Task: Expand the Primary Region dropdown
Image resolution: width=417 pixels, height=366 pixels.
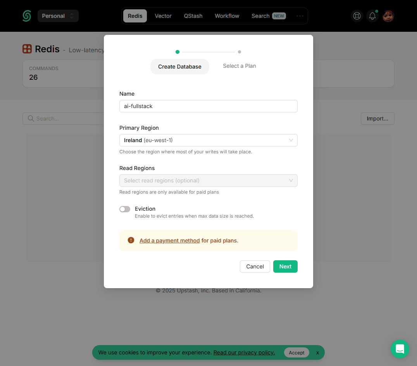Action: [x=208, y=140]
